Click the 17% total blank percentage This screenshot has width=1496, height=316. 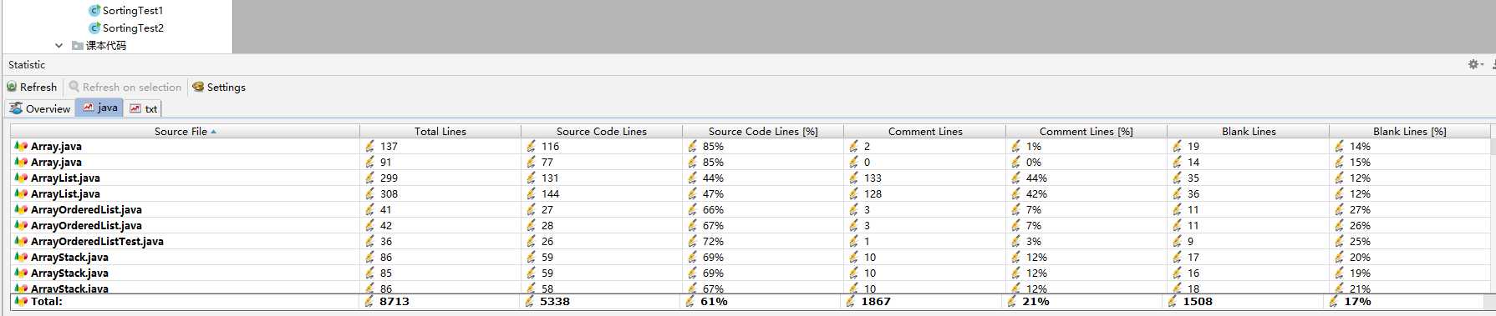click(1357, 302)
